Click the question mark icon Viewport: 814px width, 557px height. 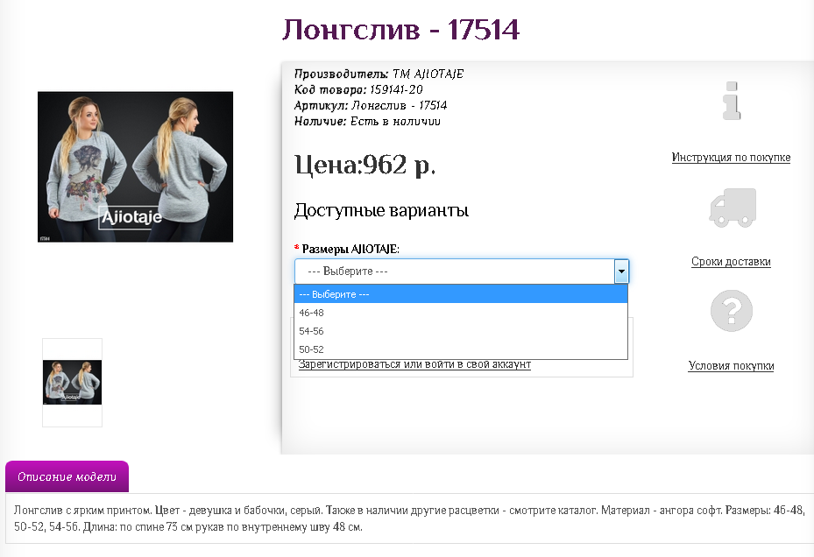pos(731,310)
